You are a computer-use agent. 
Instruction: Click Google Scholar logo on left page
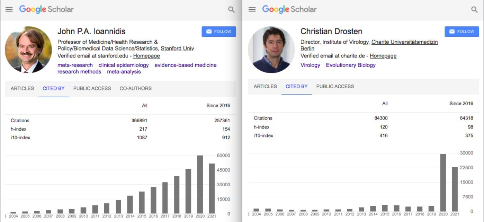tap(47, 9)
